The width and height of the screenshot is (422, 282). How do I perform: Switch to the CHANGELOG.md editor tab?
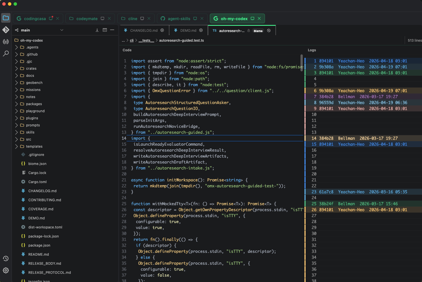[144, 30]
